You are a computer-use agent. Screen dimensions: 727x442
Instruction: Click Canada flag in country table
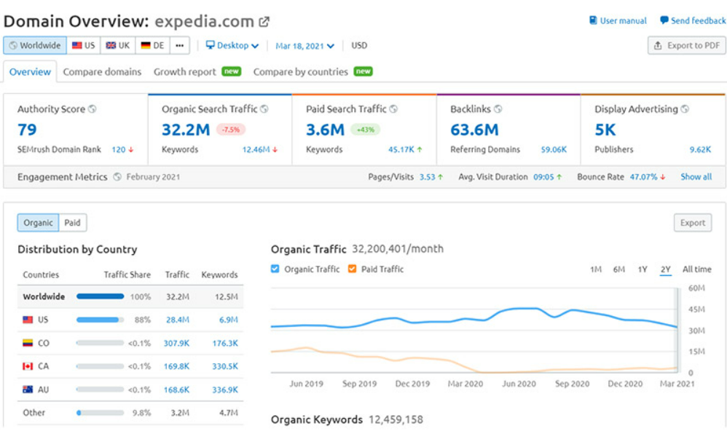click(28, 366)
